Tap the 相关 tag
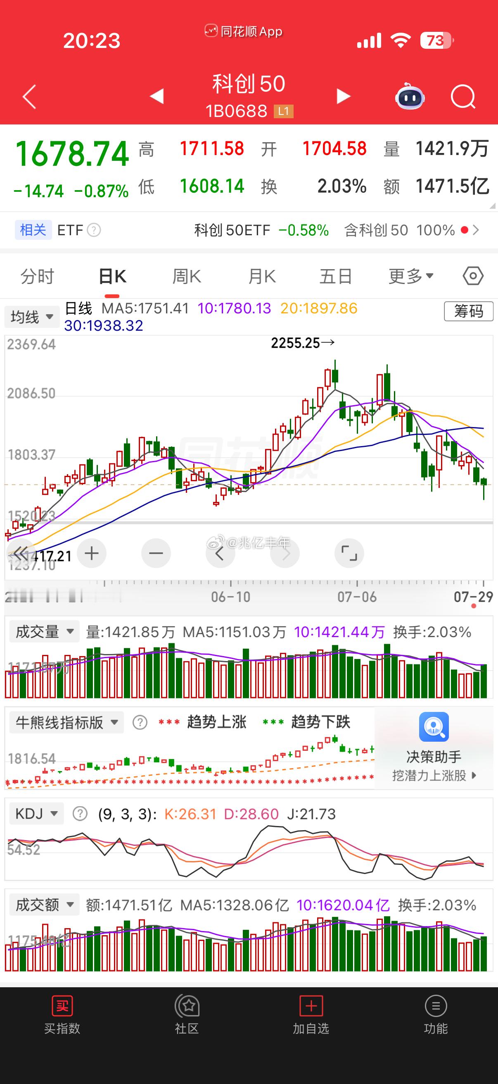 tap(33, 230)
